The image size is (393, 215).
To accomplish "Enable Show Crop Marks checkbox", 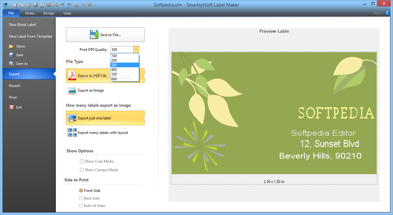I will [x=82, y=161].
